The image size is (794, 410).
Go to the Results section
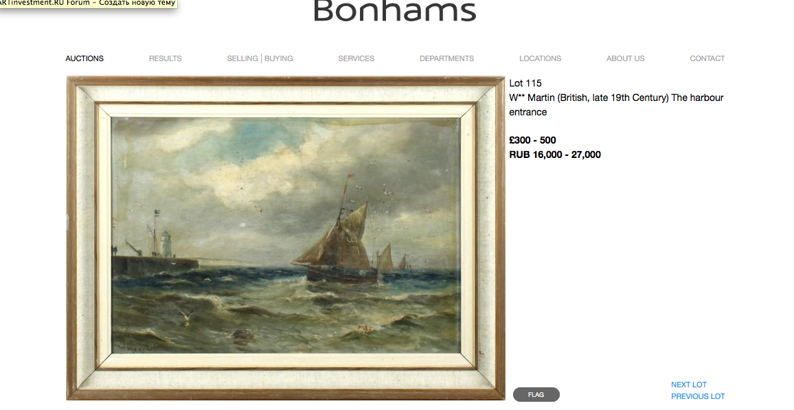point(166,58)
